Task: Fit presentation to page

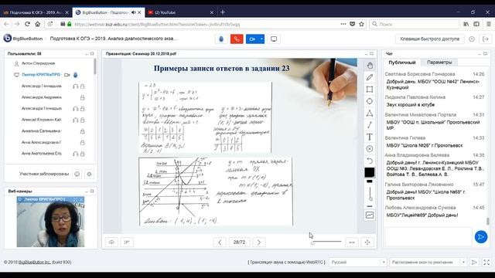Action: pos(367,242)
